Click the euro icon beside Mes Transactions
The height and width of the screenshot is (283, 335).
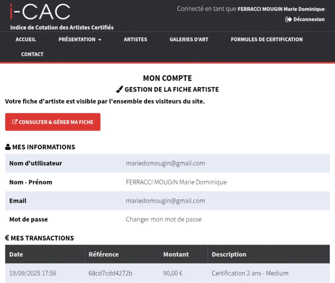click(x=7, y=238)
